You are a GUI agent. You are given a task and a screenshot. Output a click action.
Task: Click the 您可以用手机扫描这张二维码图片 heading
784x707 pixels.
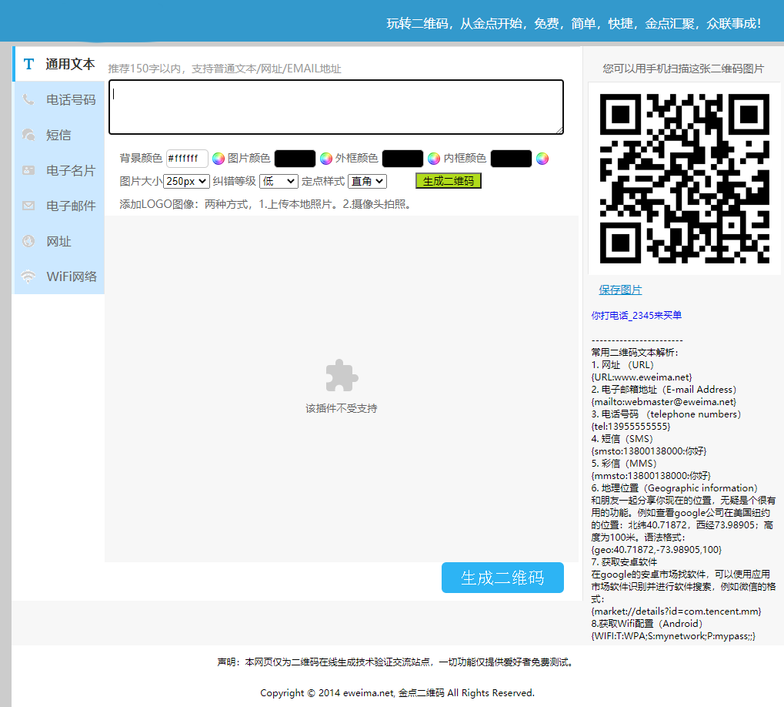tap(683, 69)
